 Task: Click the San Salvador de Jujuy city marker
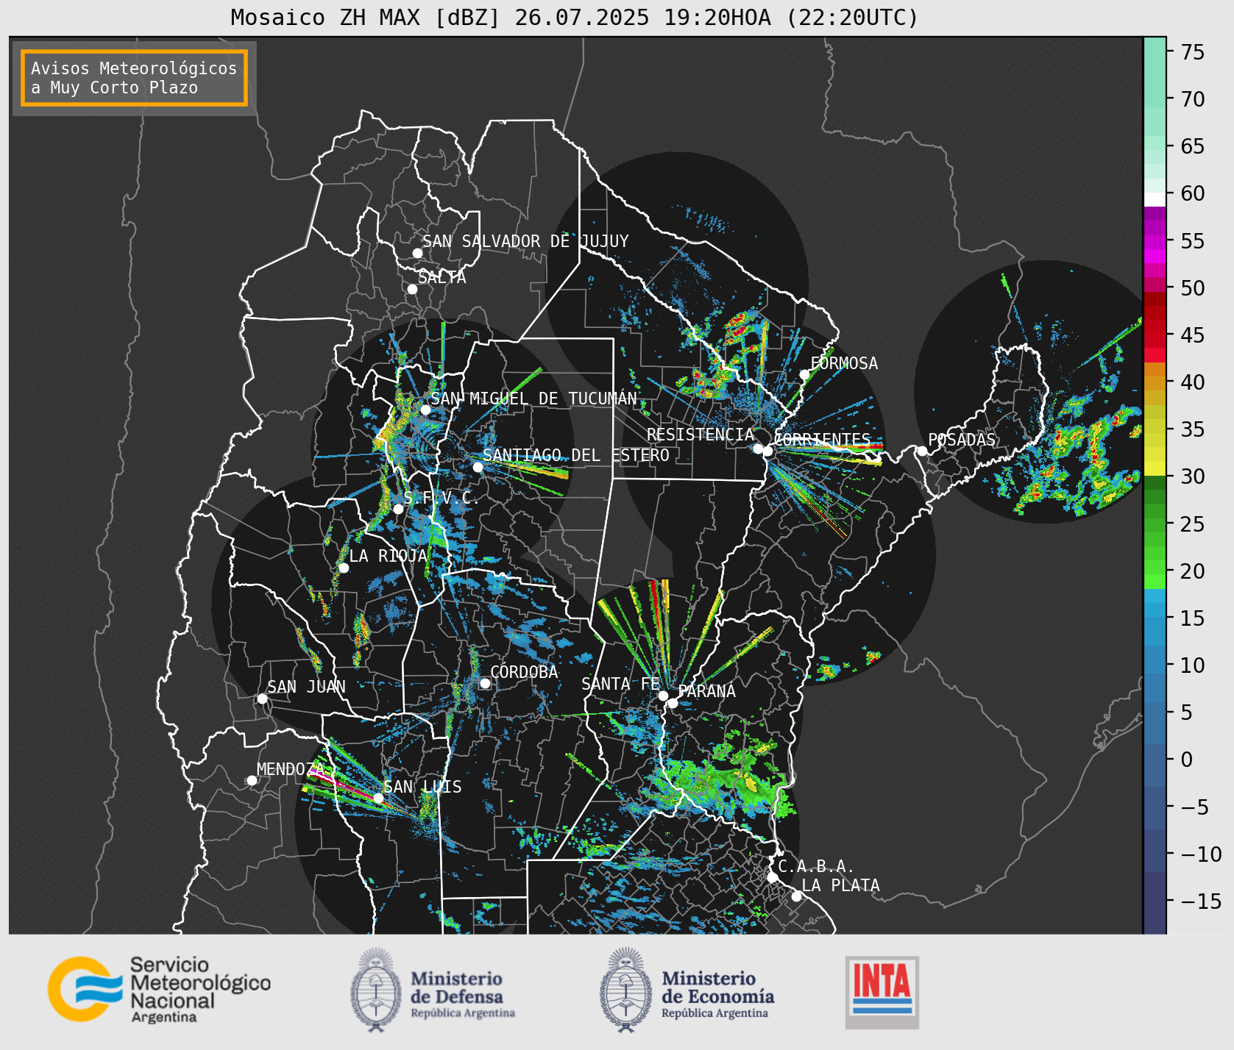tap(417, 253)
